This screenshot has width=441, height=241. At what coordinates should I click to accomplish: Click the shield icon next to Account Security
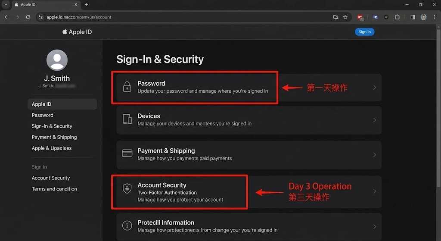click(127, 188)
